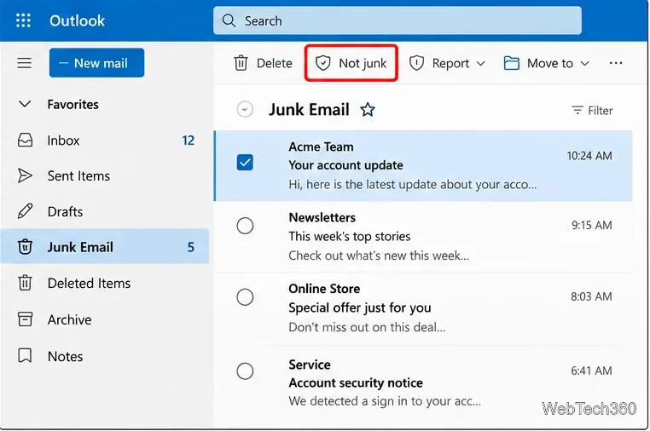This screenshot has width=650, height=431.
Task: Open the Acme Team sender name
Action: coord(321,147)
